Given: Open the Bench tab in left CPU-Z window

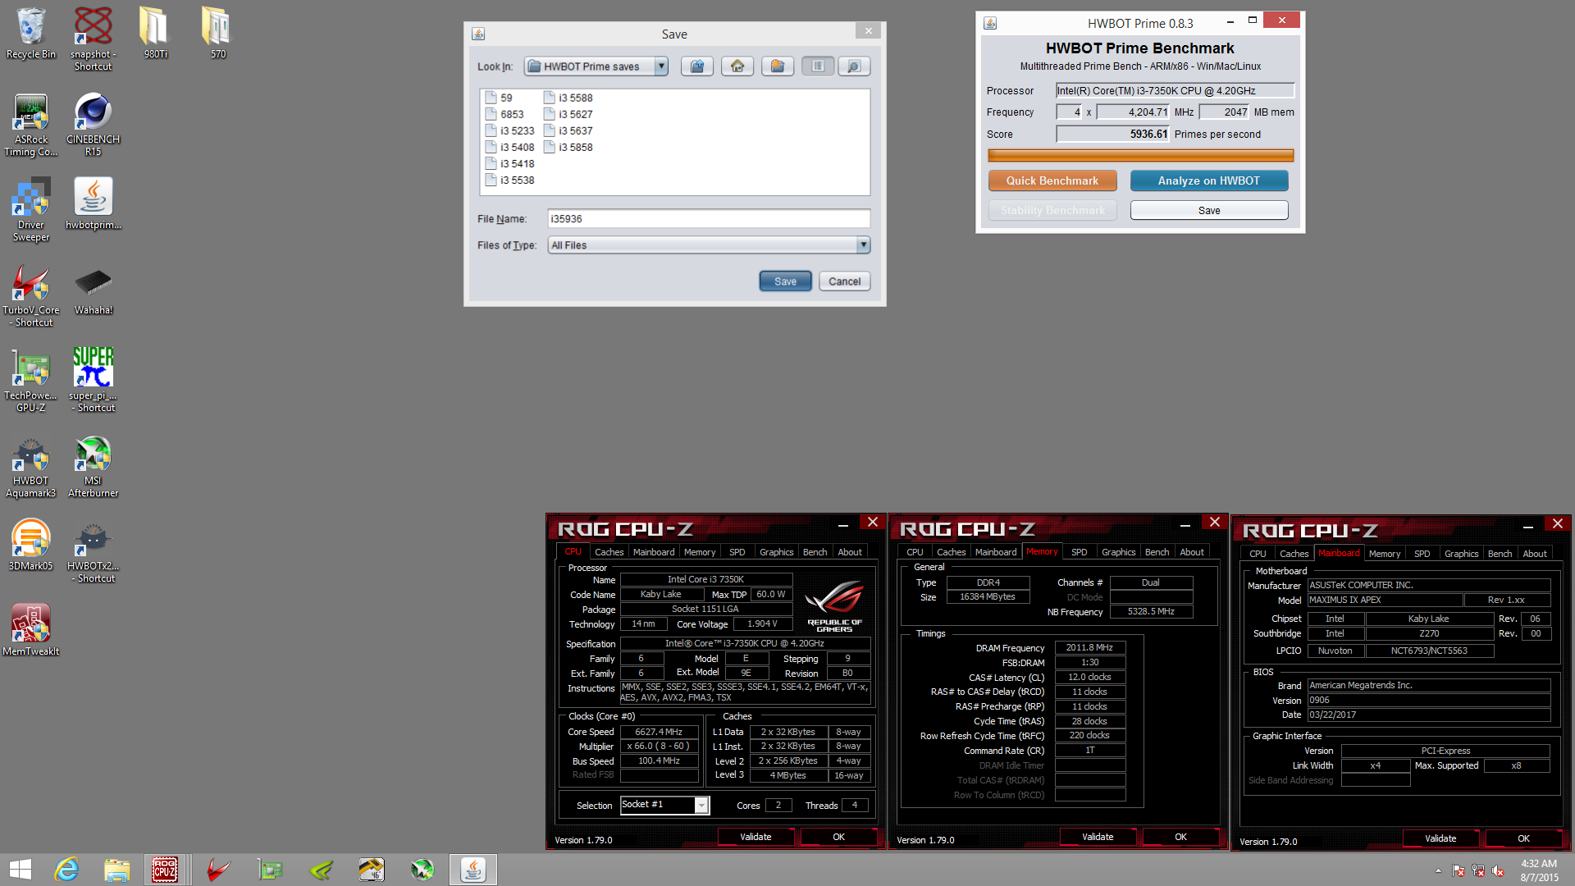Looking at the screenshot, I should coord(815,552).
